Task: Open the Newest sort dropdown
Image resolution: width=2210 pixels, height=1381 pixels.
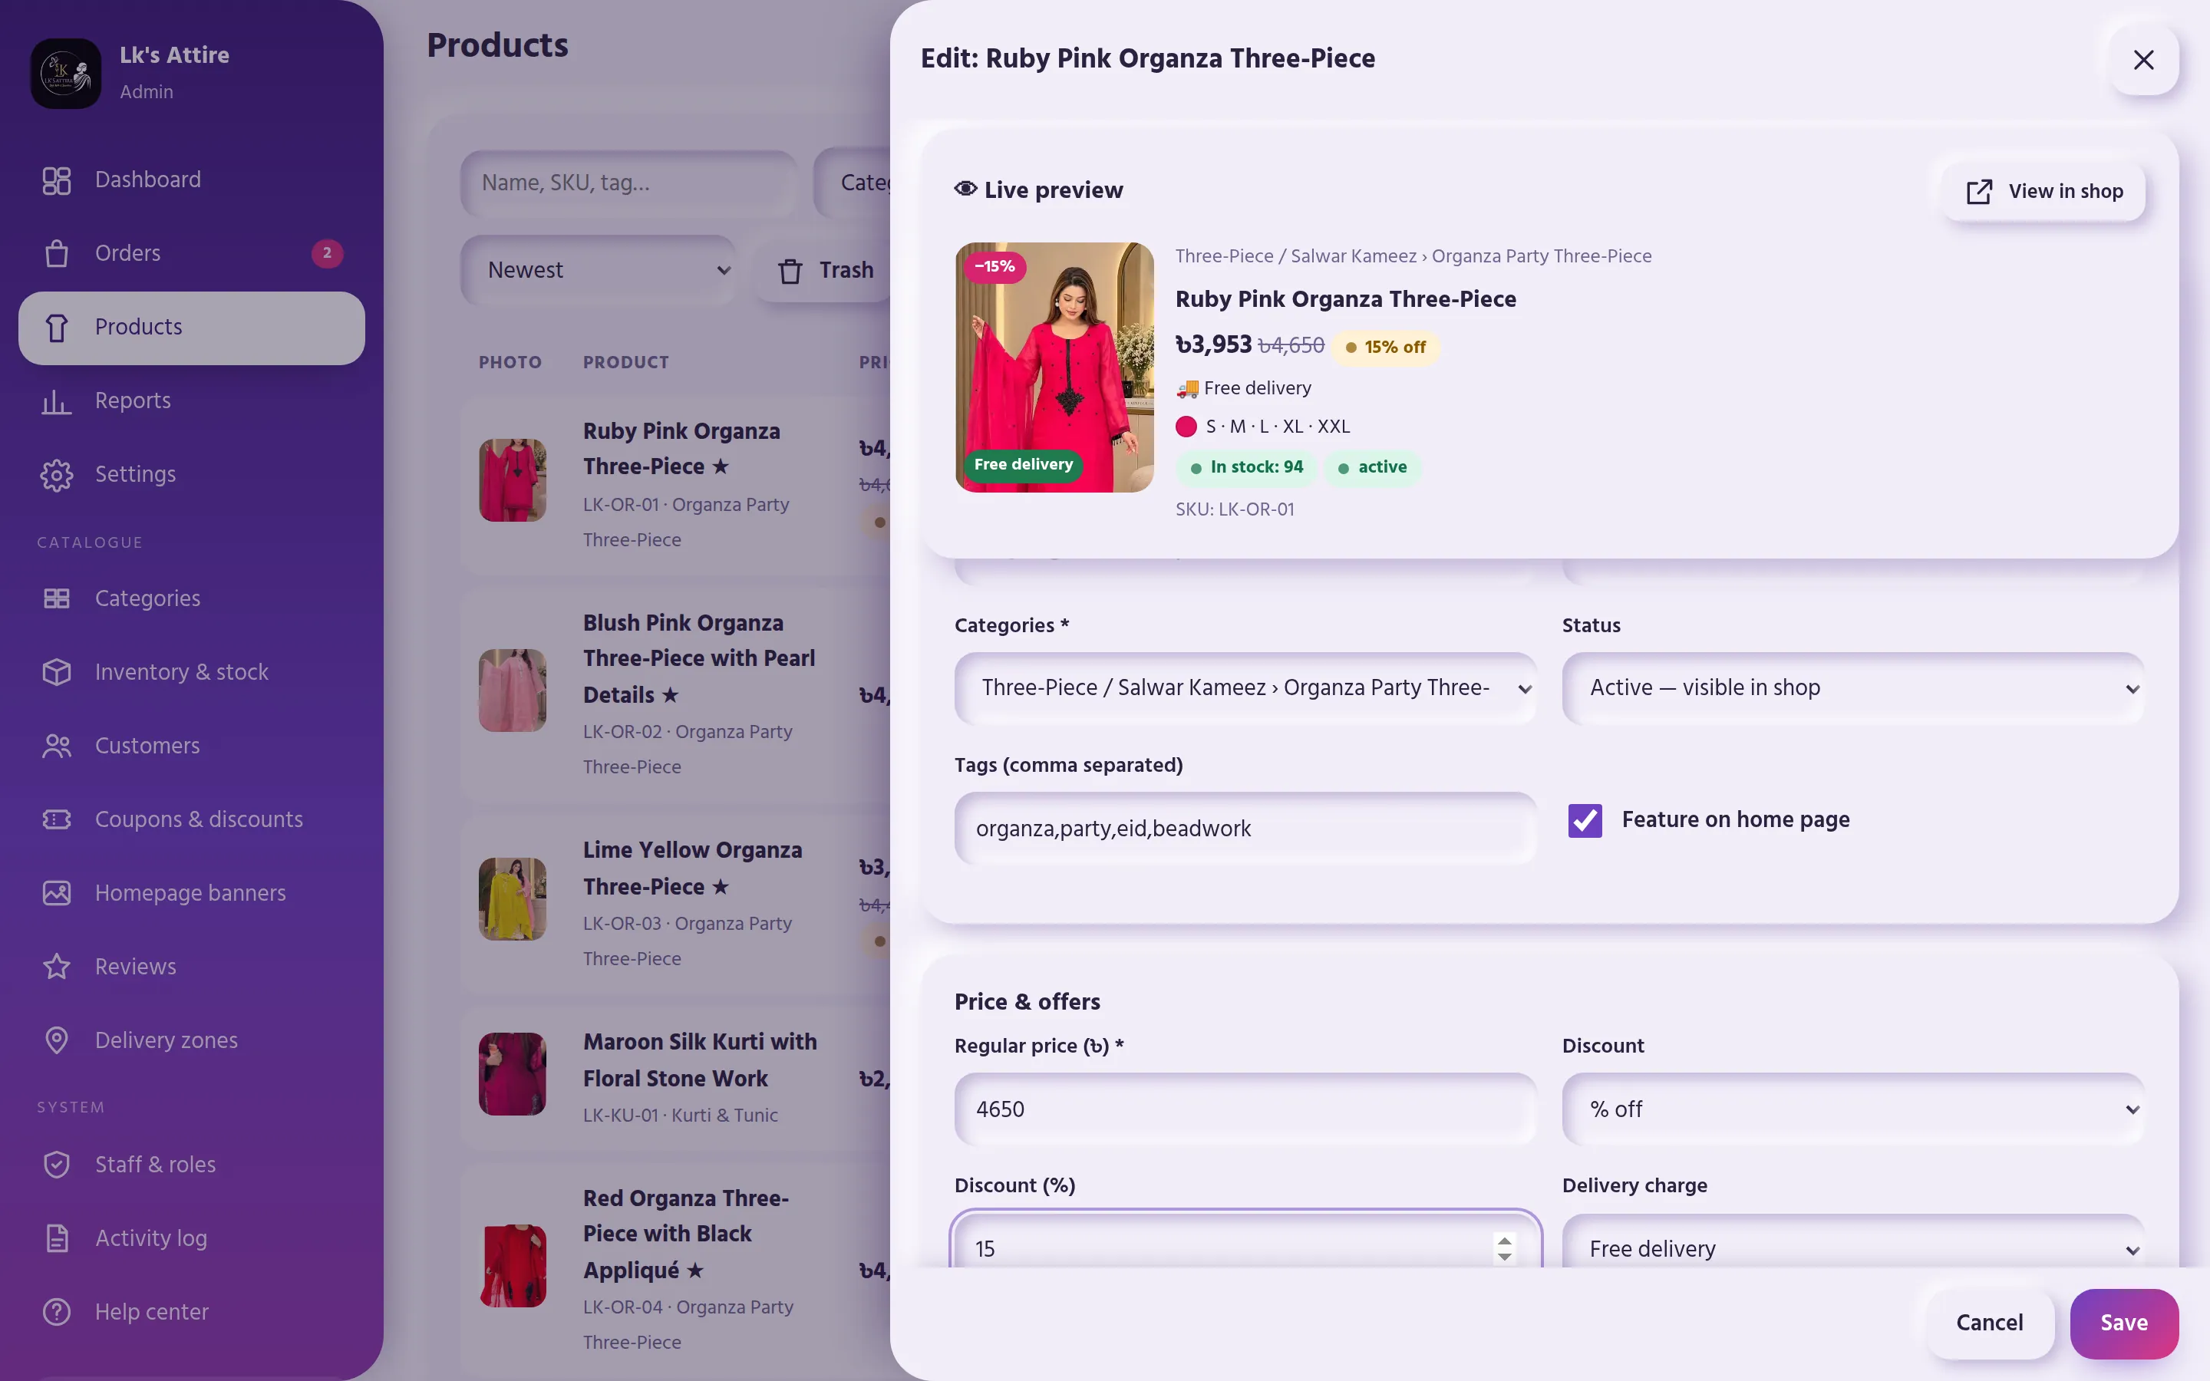Action: pos(599,270)
